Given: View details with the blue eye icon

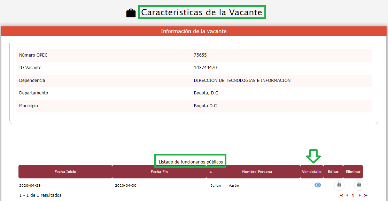Looking at the screenshot, I should coord(318,185).
